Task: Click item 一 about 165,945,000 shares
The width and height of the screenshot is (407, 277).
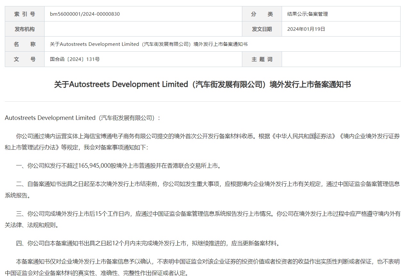Action: click(x=119, y=166)
